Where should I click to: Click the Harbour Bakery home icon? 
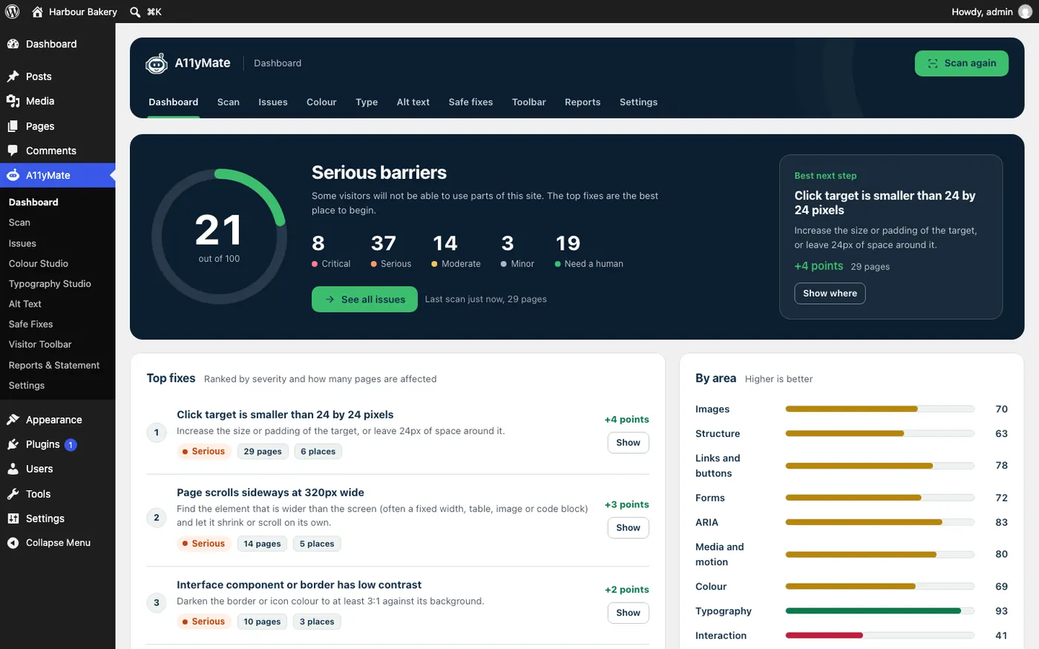click(38, 12)
